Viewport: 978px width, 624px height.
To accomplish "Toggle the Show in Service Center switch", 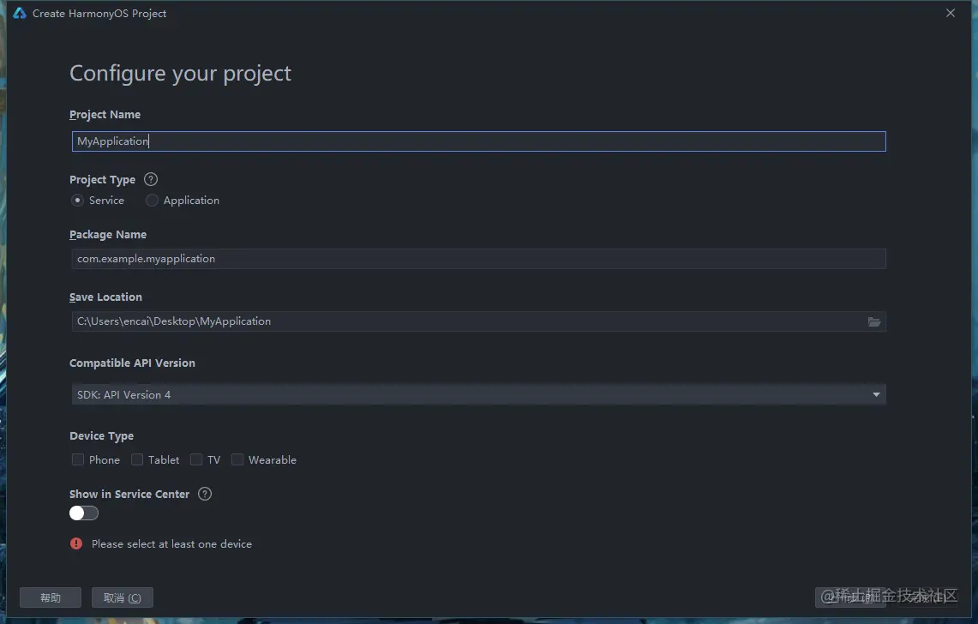I will [x=84, y=513].
